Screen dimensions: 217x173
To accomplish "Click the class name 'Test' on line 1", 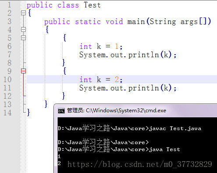I will click(x=92, y=5).
